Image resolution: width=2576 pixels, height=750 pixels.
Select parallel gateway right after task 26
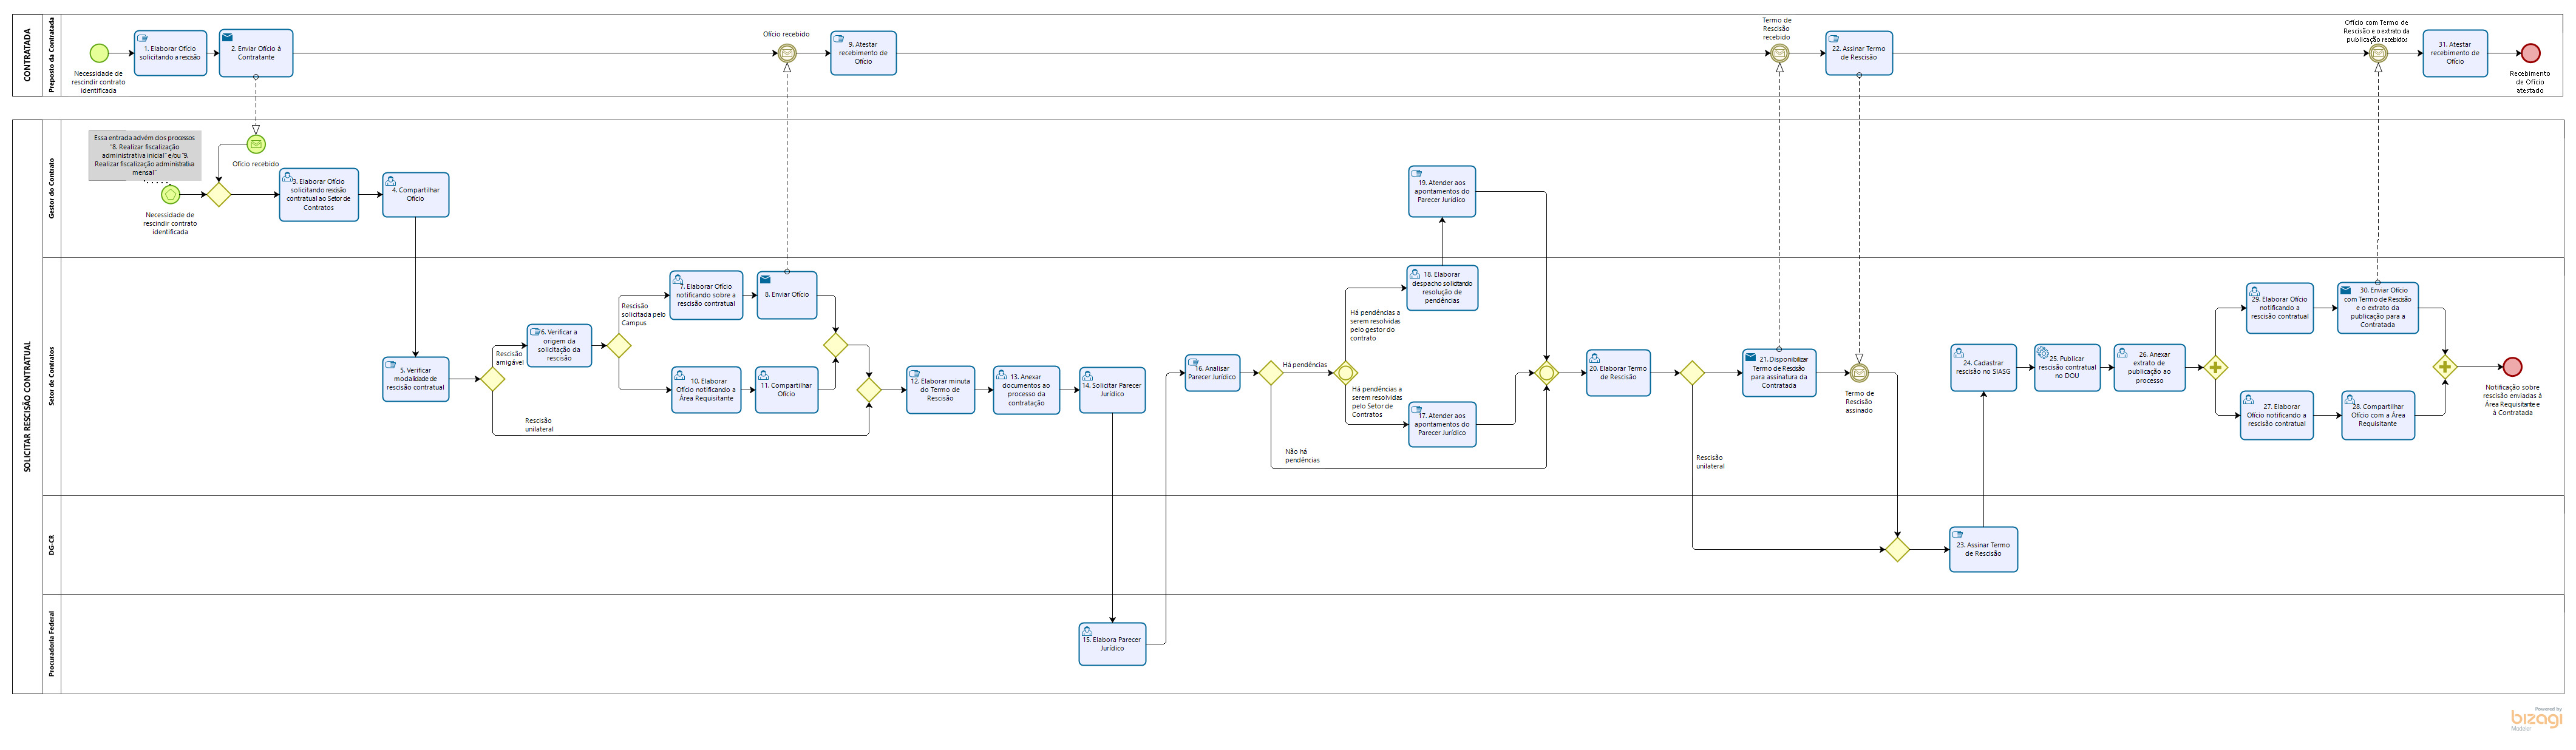tap(2215, 368)
